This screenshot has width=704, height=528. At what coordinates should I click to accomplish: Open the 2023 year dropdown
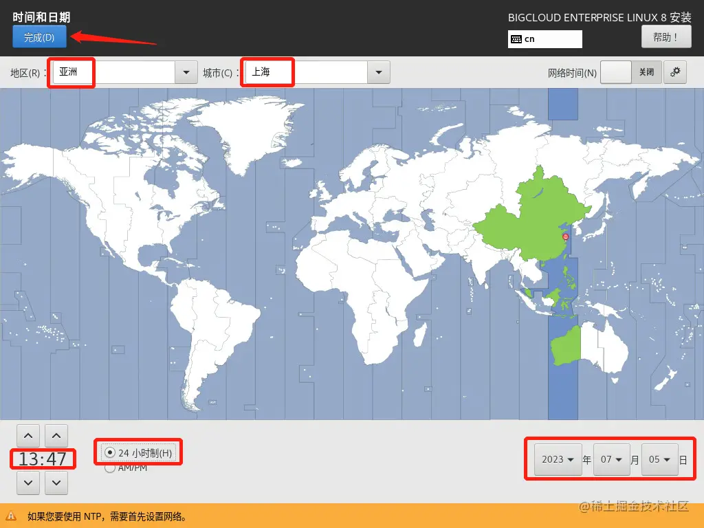(x=558, y=459)
